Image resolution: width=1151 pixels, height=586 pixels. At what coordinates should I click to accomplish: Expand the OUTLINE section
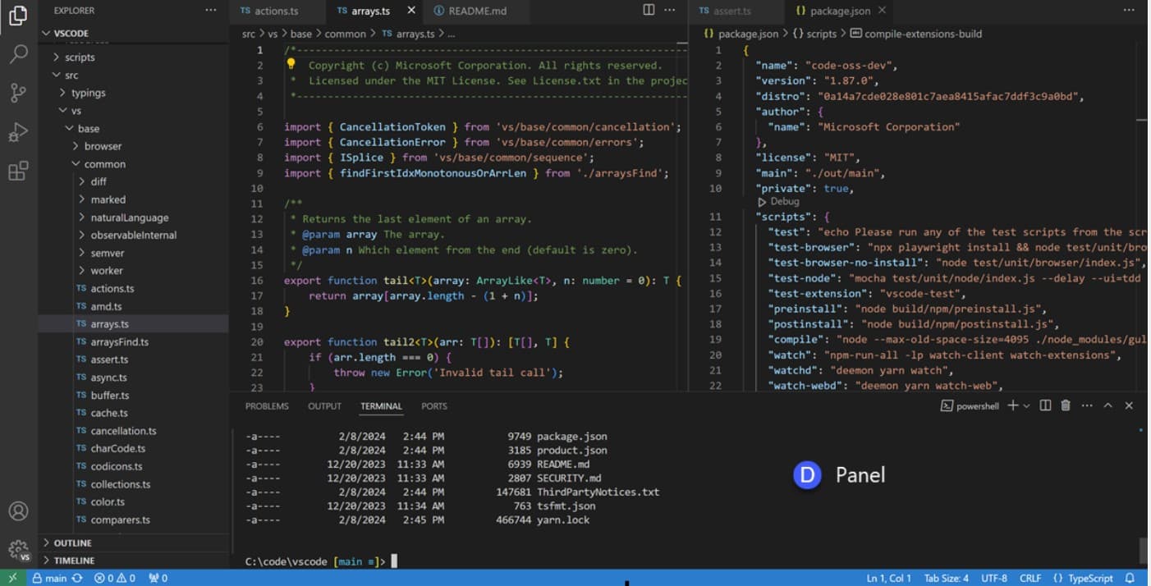click(72, 543)
